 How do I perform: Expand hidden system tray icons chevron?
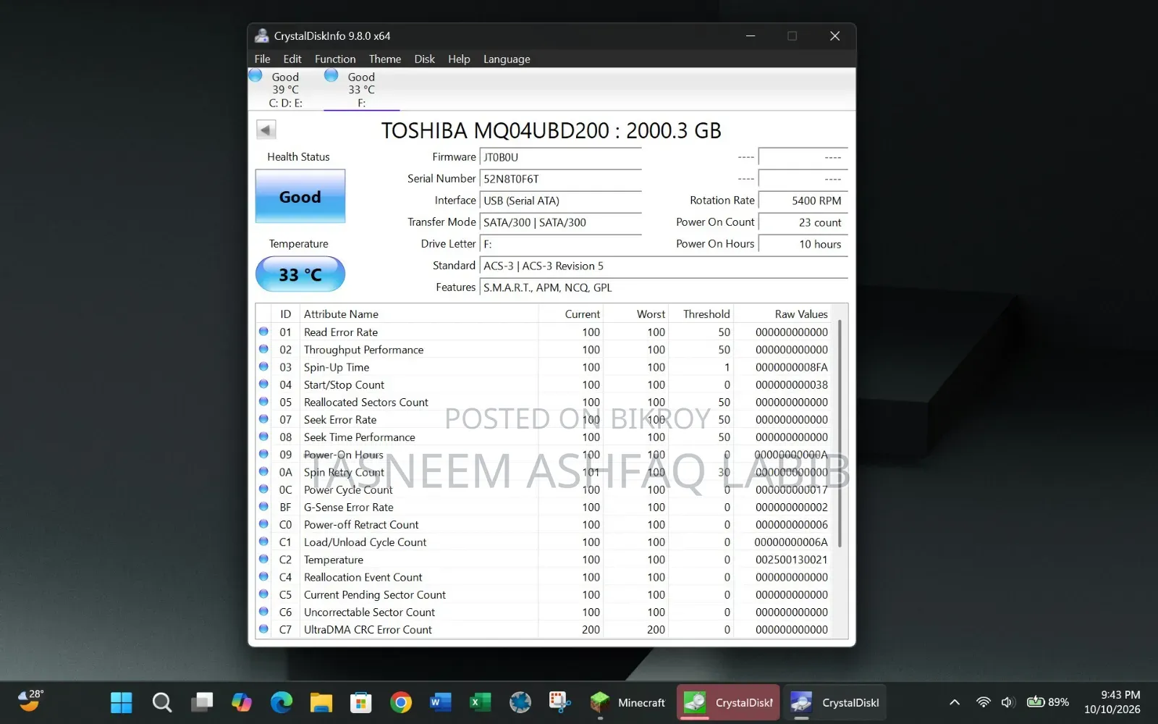[x=955, y=702]
